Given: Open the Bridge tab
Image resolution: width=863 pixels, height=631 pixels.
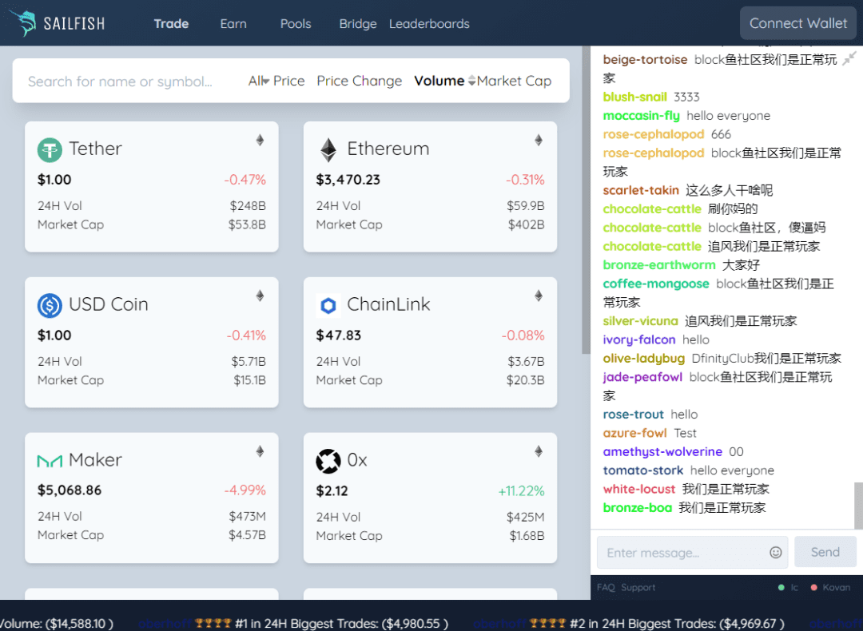Looking at the screenshot, I should [358, 24].
